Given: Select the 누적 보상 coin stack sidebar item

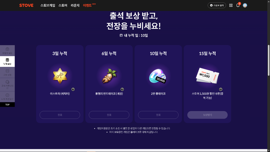Looking at the screenshot, I should point(7,61).
